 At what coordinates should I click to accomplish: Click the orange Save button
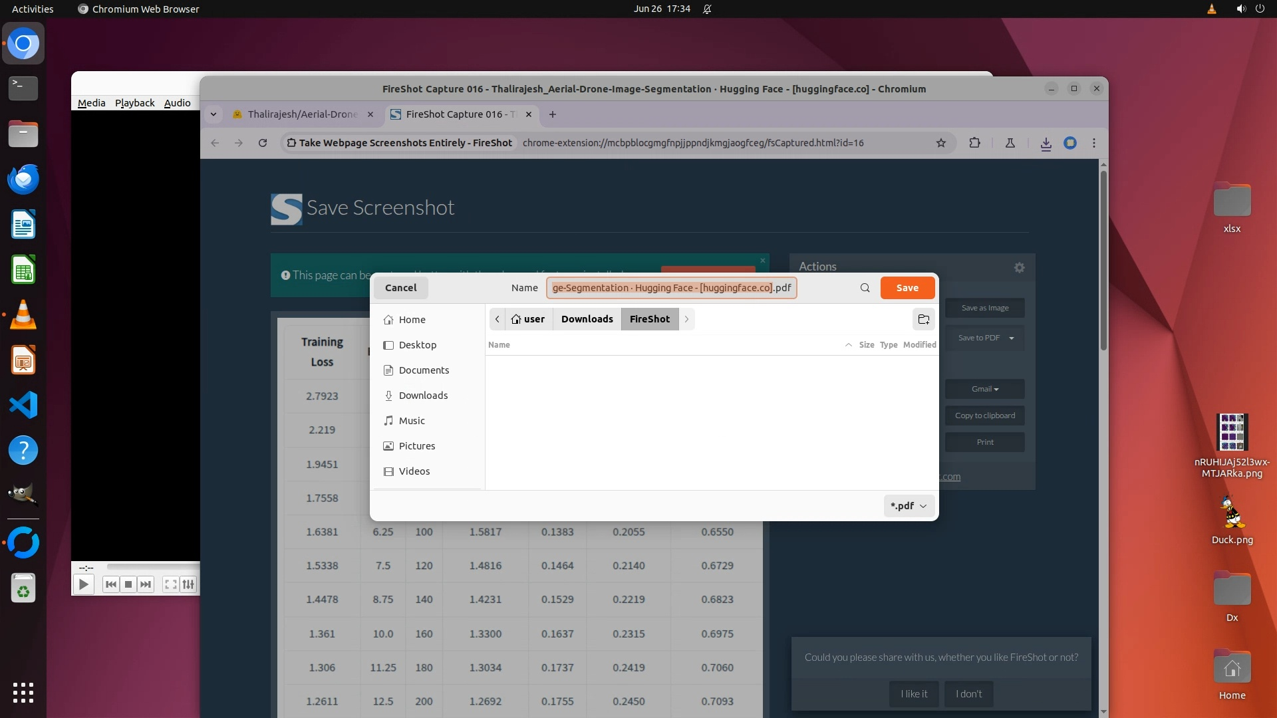tap(907, 288)
